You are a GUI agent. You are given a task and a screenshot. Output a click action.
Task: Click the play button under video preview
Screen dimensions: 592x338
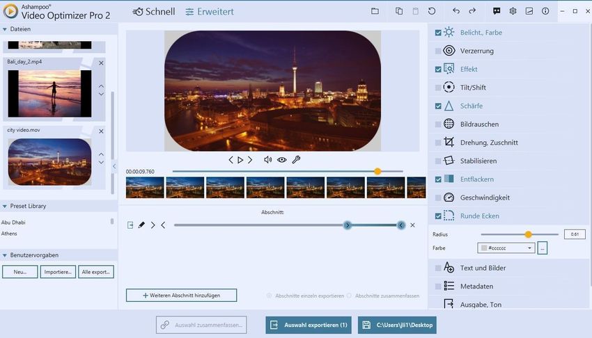point(240,160)
